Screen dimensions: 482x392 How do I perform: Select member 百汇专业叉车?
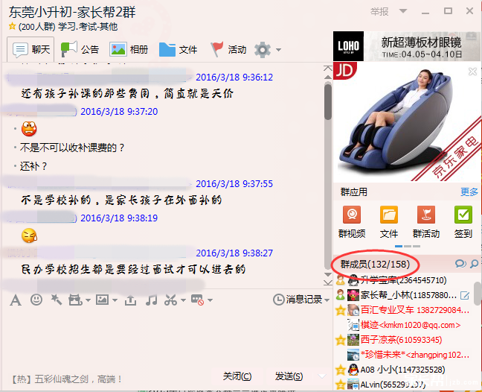404,310
